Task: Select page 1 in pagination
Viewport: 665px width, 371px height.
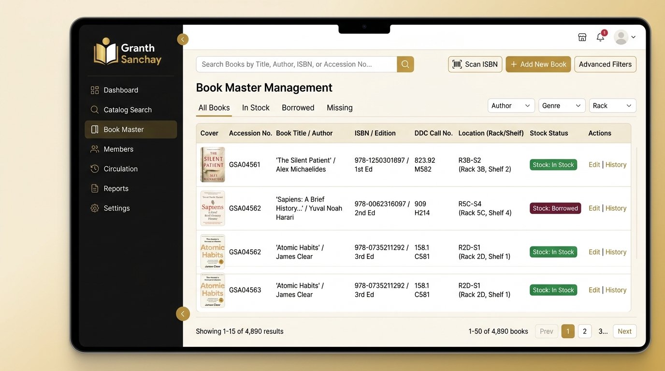Action: [568, 331]
